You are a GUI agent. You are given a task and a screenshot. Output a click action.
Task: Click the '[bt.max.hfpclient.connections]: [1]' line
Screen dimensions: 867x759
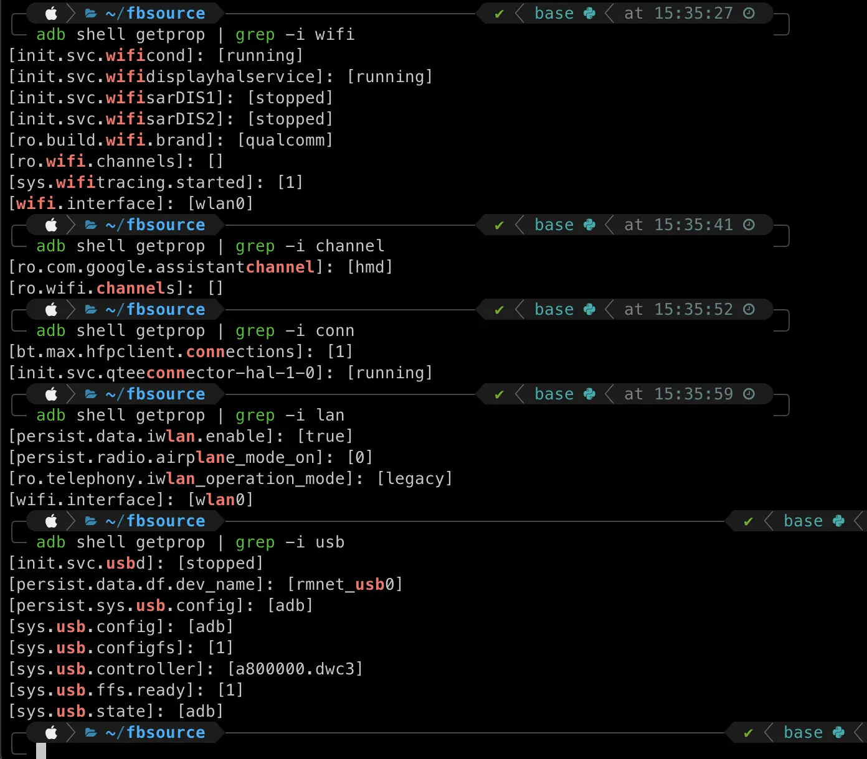[x=181, y=352]
